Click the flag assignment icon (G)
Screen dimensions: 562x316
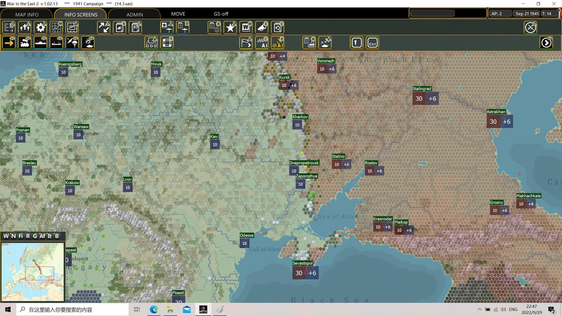[x=246, y=43]
